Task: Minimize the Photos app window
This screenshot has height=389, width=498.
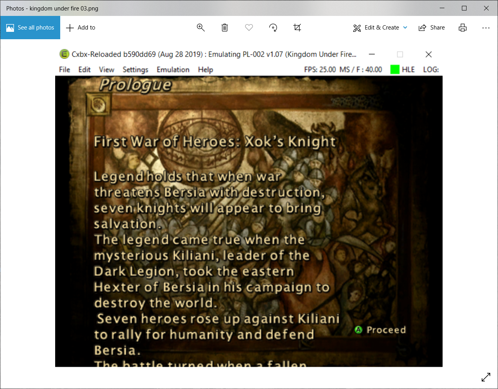Action: pyautogui.click(x=442, y=8)
